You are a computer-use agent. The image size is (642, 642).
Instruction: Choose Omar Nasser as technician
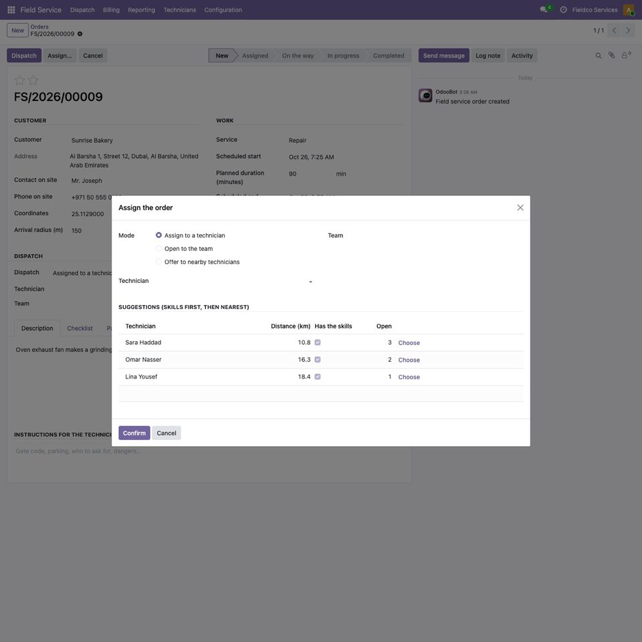[409, 360]
